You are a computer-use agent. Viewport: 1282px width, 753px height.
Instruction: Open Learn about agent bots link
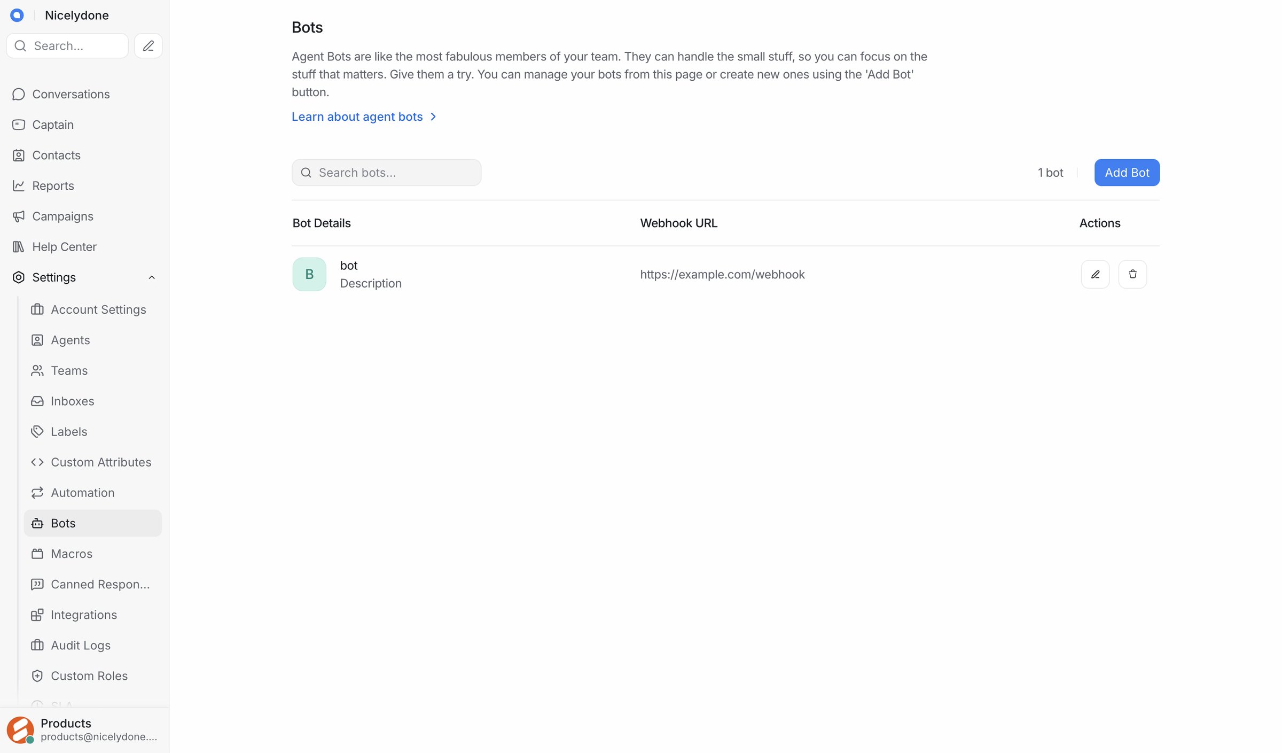(x=364, y=117)
